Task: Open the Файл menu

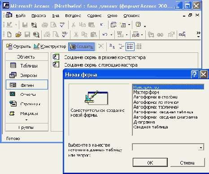Action: click(21, 16)
